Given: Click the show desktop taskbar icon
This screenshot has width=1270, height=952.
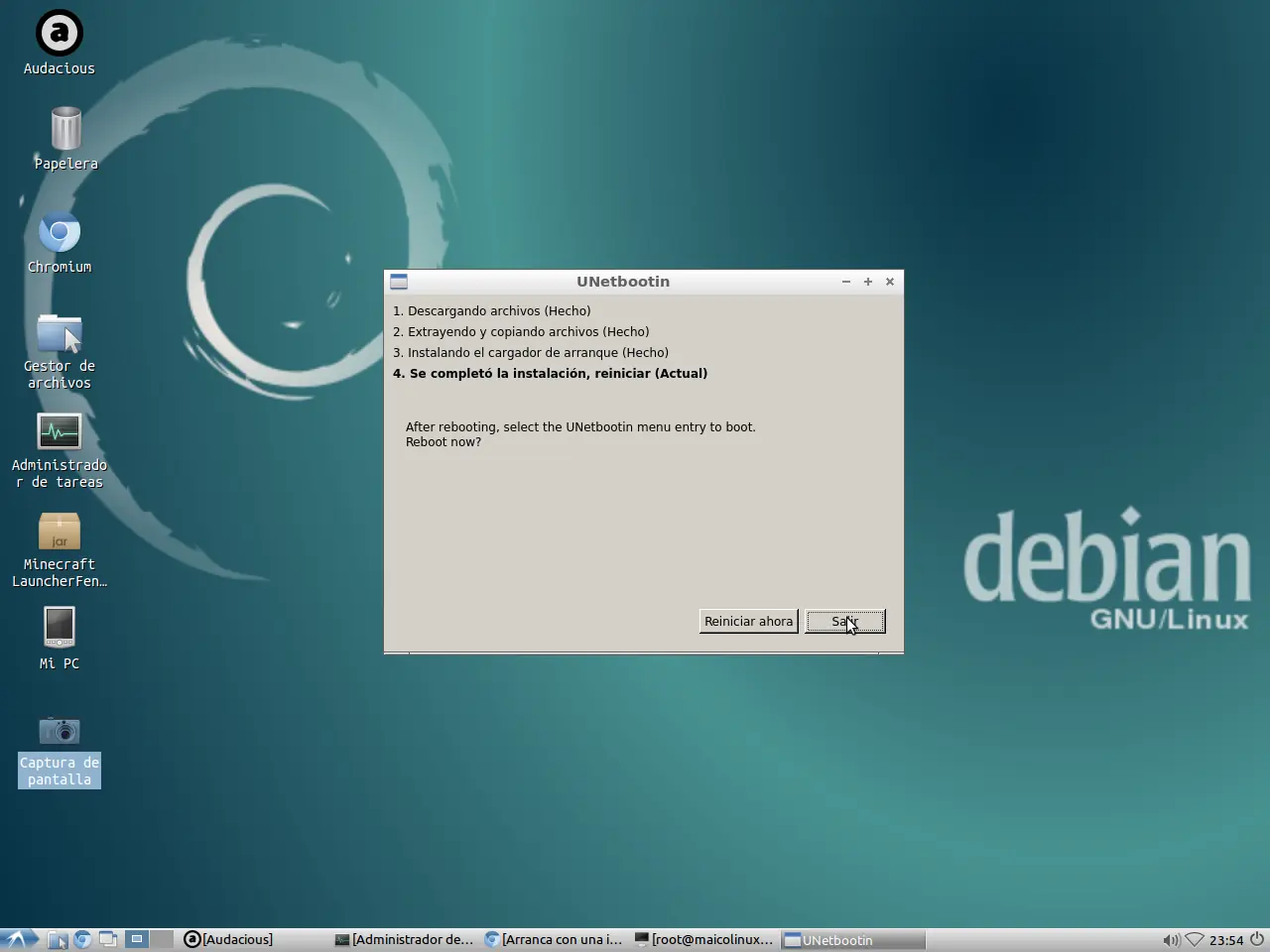Looking at the screenshot, I should click(x=107, y=939).
